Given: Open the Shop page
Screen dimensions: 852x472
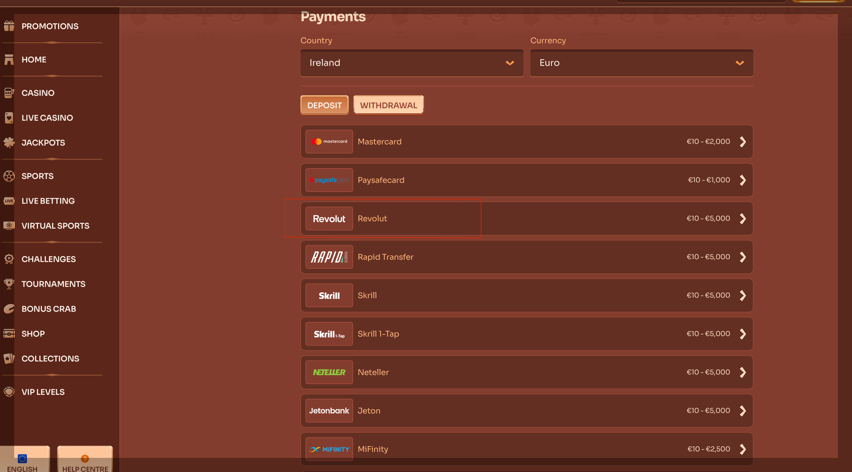Looking at the screenshot, I should [x=33, y=334].
